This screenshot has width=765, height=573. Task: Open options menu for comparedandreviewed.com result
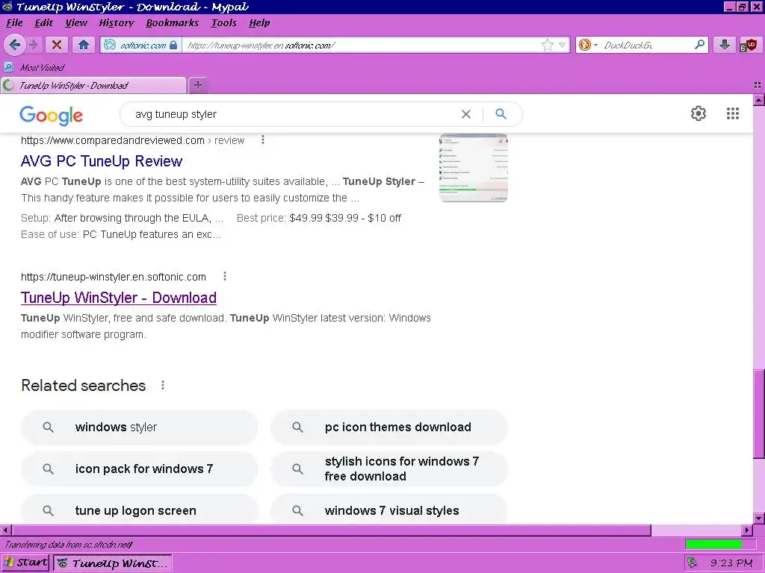pos(262,140)
